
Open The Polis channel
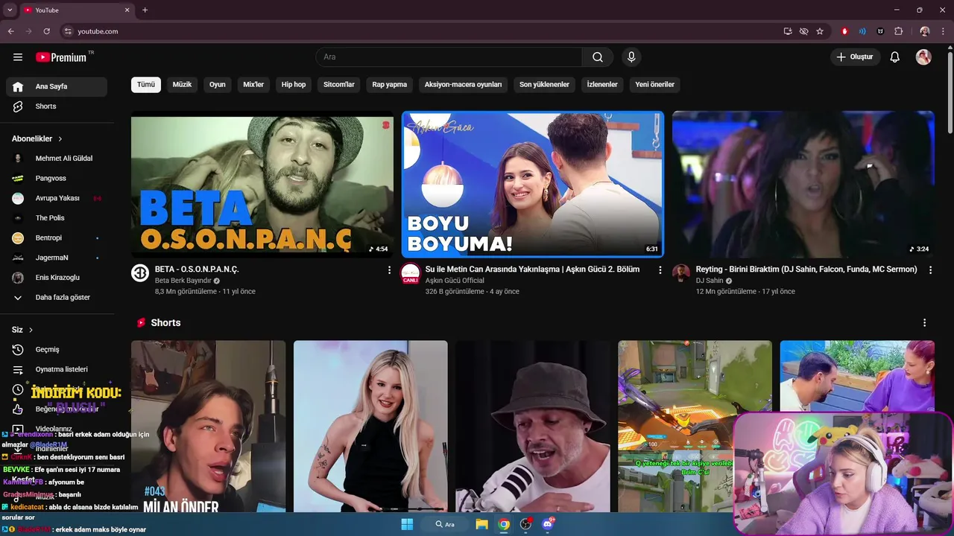[x=57, y=218]
